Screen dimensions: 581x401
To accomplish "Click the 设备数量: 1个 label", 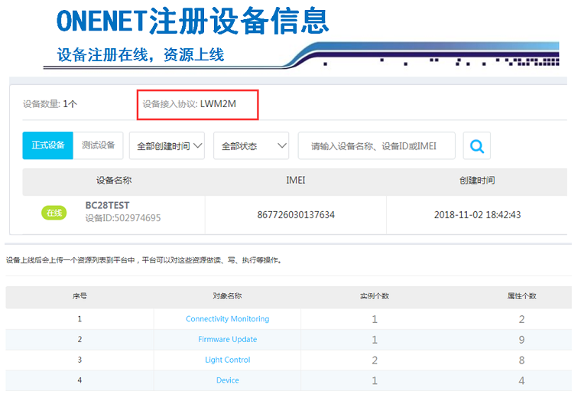I will pos(50,104).
